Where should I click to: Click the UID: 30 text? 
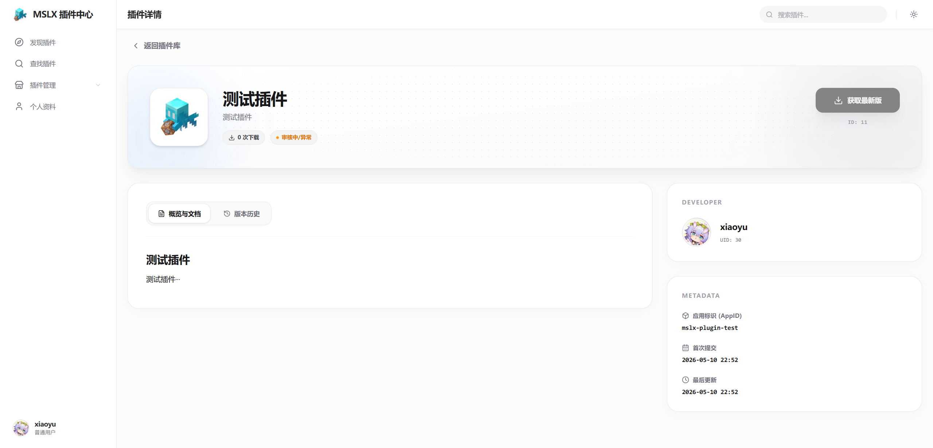pyautogui.click(x=731, y=240)
